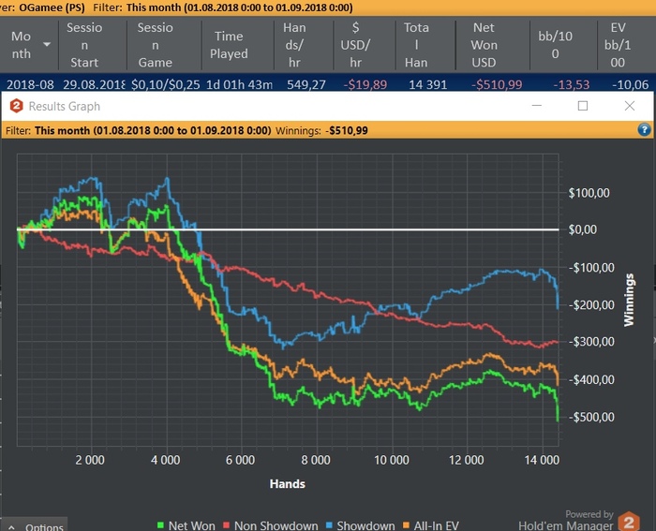
Task: Select the 2018-08 month cell
Action: tap(30, 84)
